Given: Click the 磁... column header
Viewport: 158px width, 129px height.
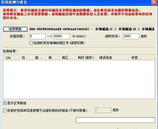Looking at the screenshot, I should point(39,58).
